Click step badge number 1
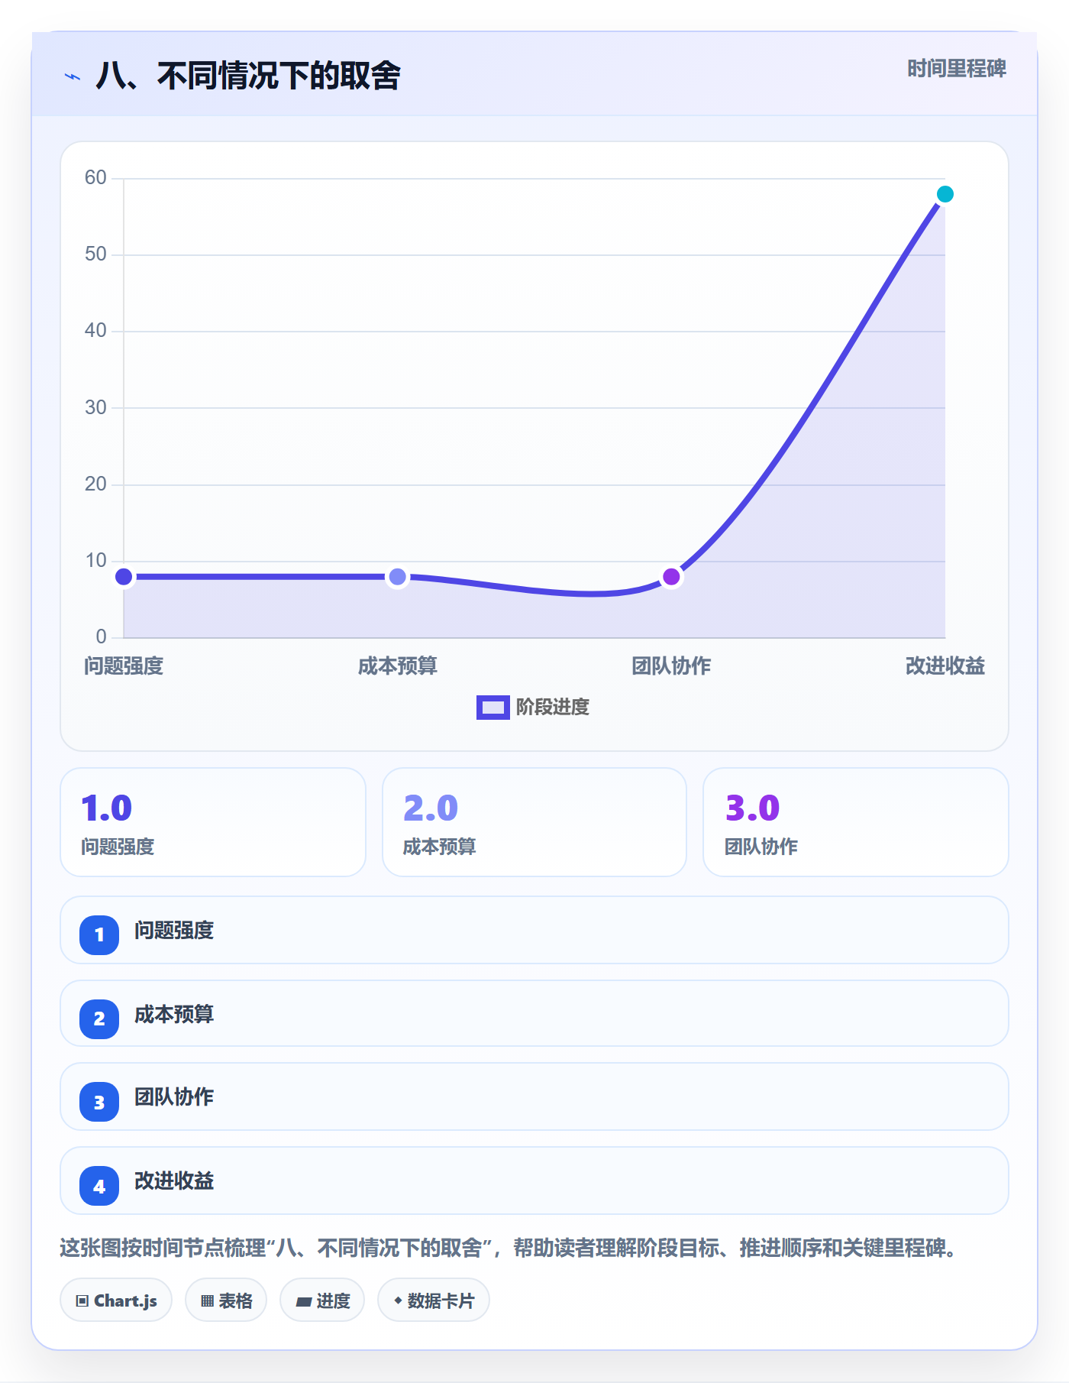The height and width of the screenshot is (1383, 1069). click(x=99, y=934)
